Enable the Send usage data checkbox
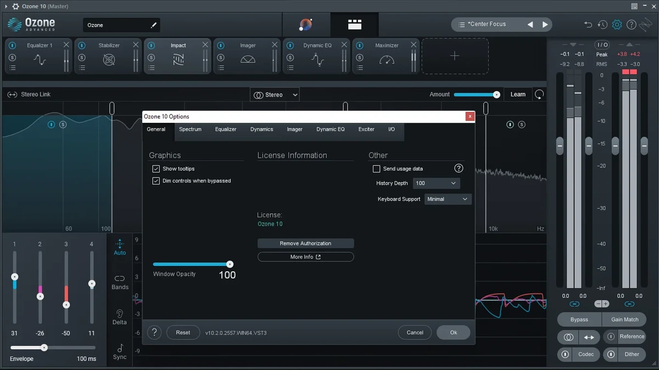 click(x=376, y=169)
